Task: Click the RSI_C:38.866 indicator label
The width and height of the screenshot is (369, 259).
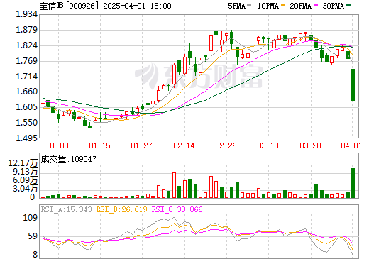Action: [x=177, y=209]
